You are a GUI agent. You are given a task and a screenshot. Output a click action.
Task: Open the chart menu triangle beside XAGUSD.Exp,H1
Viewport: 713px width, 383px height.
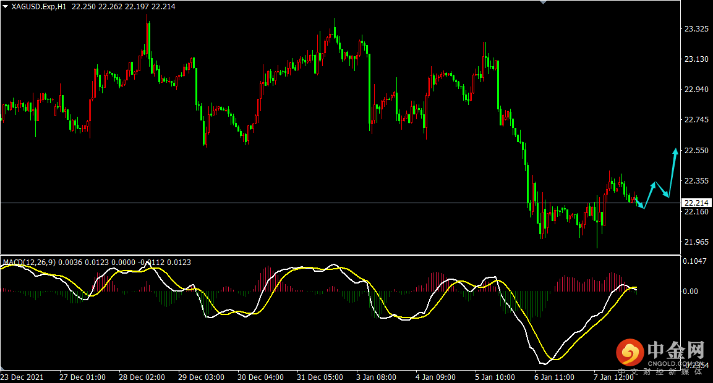click(x=6, y=6)
